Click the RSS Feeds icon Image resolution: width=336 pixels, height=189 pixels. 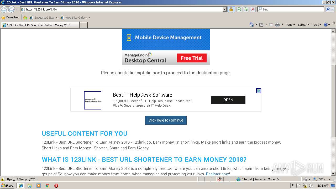click(x=261, y=25)
